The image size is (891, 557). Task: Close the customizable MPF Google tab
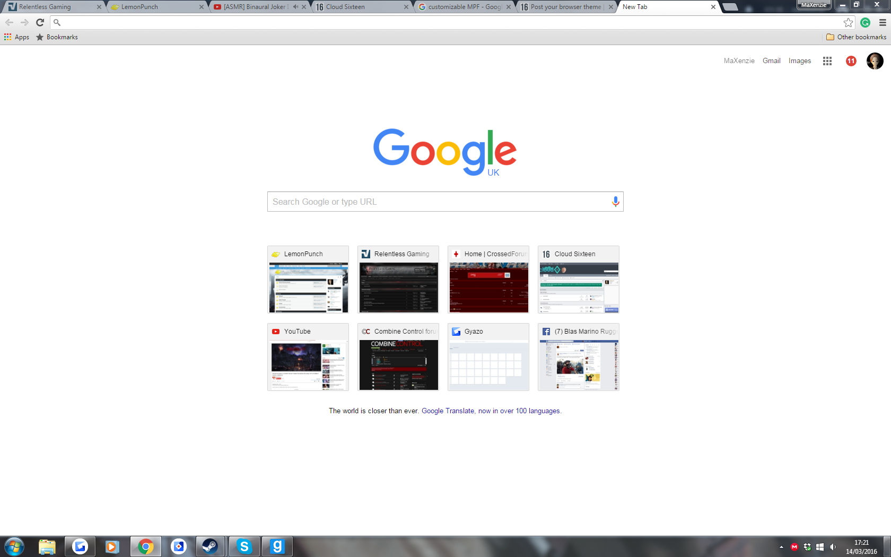coord(509,7)
